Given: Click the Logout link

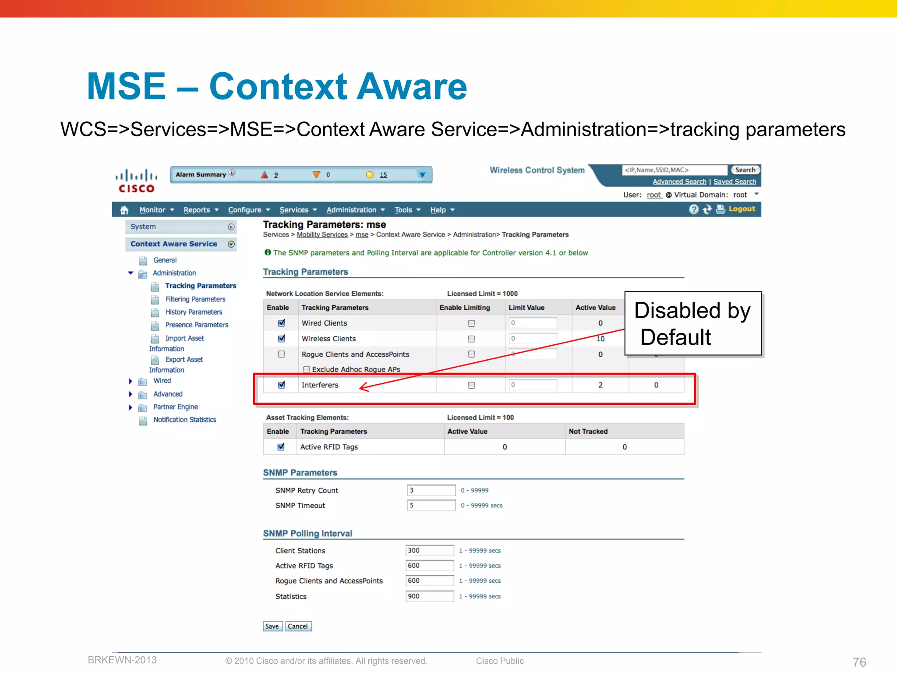Looking at the screenshot, I should pos(742,209).
